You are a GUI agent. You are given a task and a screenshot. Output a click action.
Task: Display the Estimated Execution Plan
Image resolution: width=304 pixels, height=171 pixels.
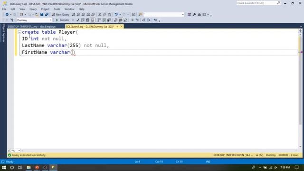click(x=83, y=20)
